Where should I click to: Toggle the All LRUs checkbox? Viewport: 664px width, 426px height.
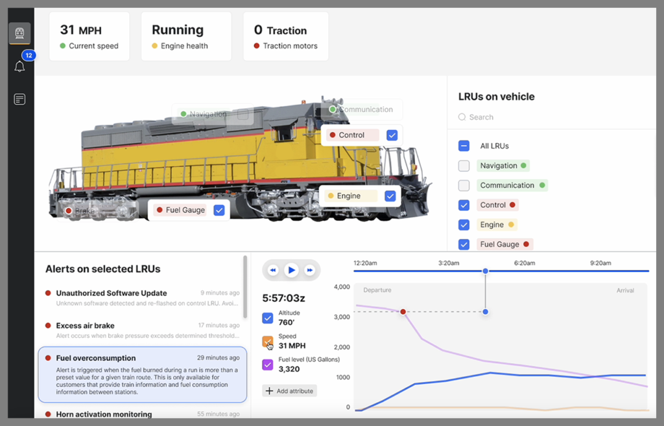pos(464,146)
